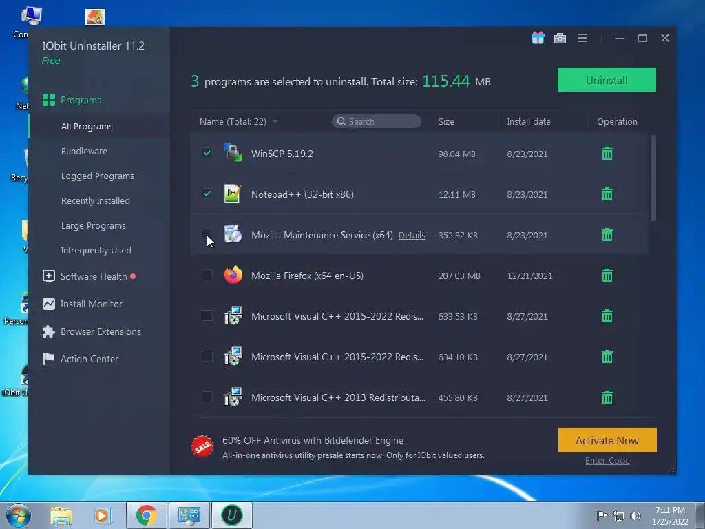Viewport: 705px width, 529px height.
Task: Click the volume speaker tray icon
Action: (x=635, y=516)
